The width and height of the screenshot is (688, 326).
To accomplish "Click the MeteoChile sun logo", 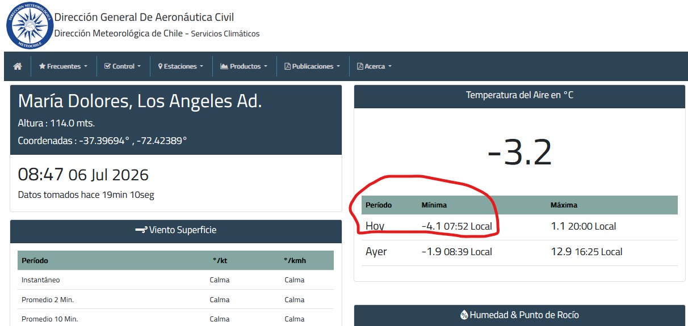I will pyautogui.click(x=30, y=25).
